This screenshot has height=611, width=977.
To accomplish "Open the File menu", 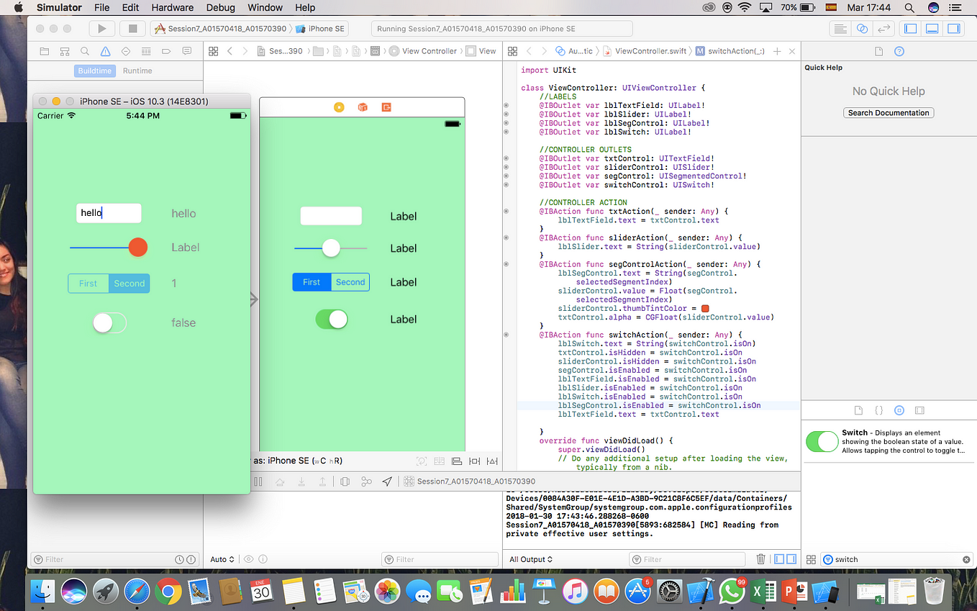I will (x=102, y=7).
